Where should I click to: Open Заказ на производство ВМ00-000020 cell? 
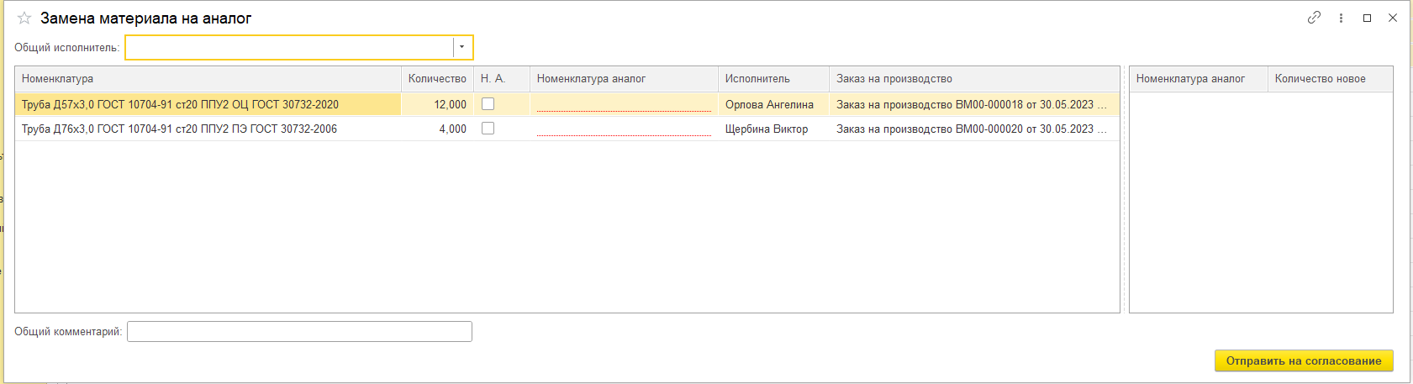click(974, 129)
